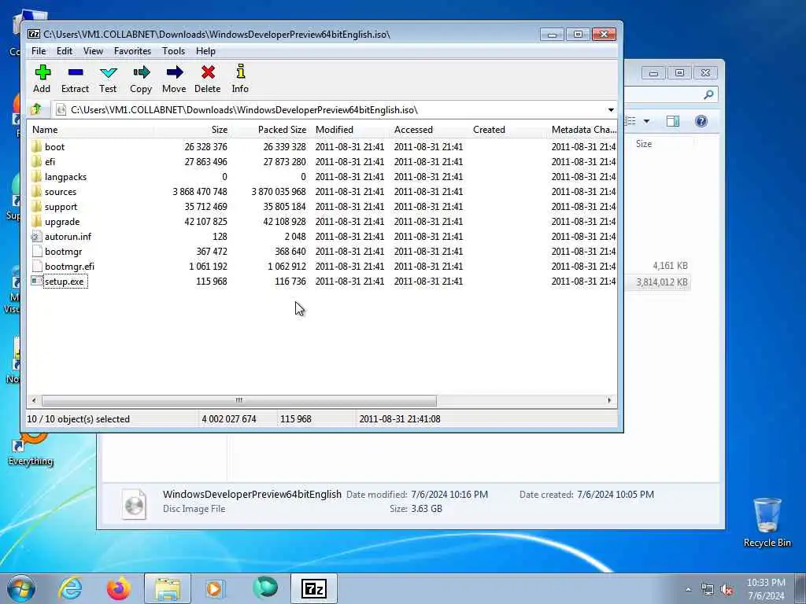This screenshot has width=806, height=604.
Task: Open the File menu
Action: click(39, 51)
